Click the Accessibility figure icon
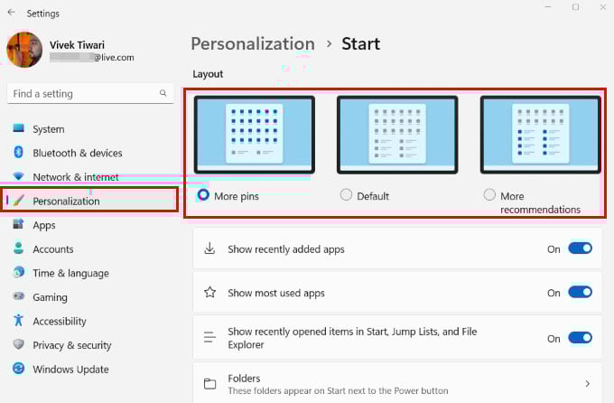 (x=18, y=320)
